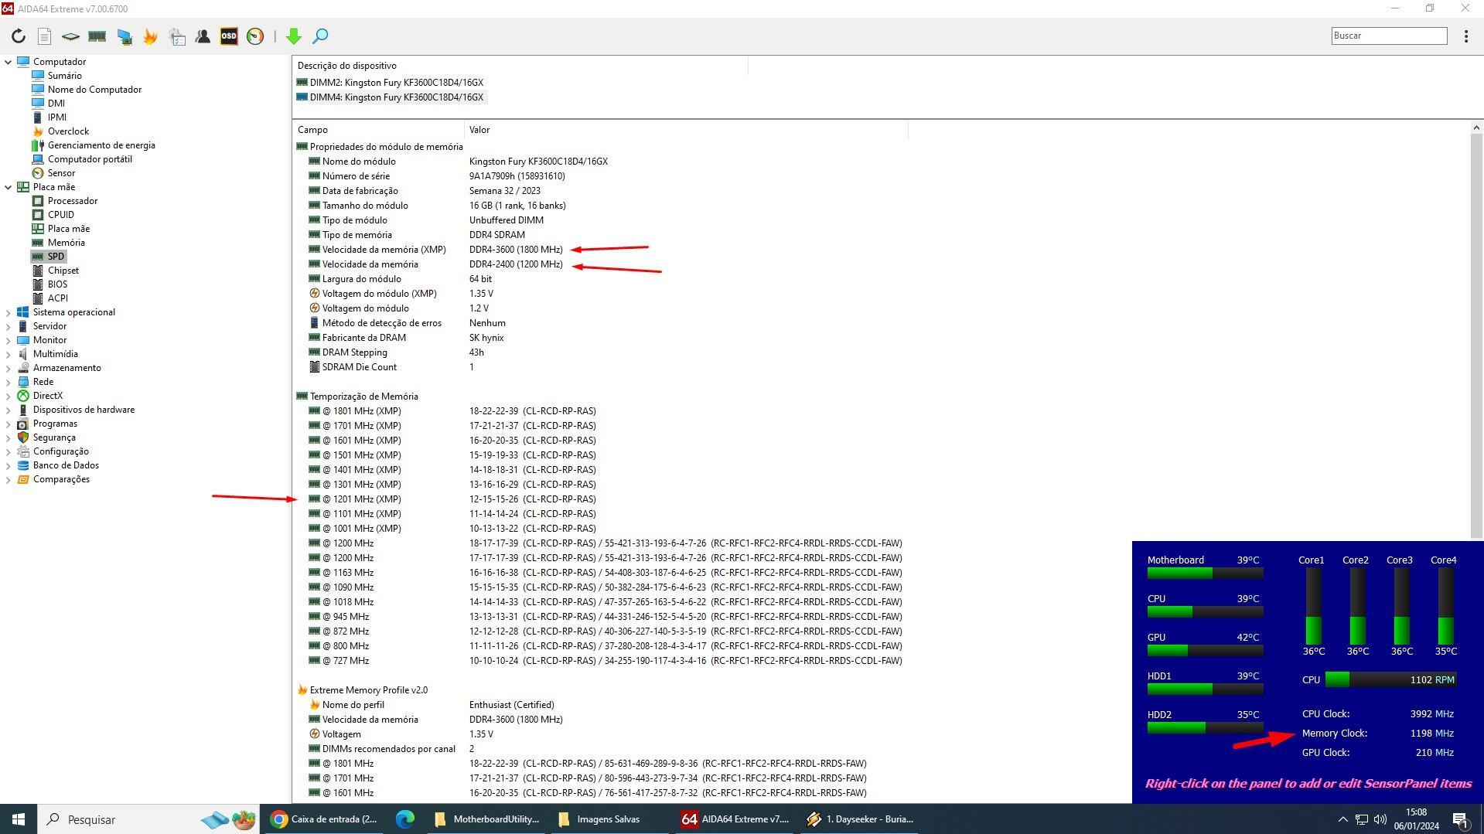
Task: Open the monitor diagnostics toolbar icon
Action: point(124,36)
